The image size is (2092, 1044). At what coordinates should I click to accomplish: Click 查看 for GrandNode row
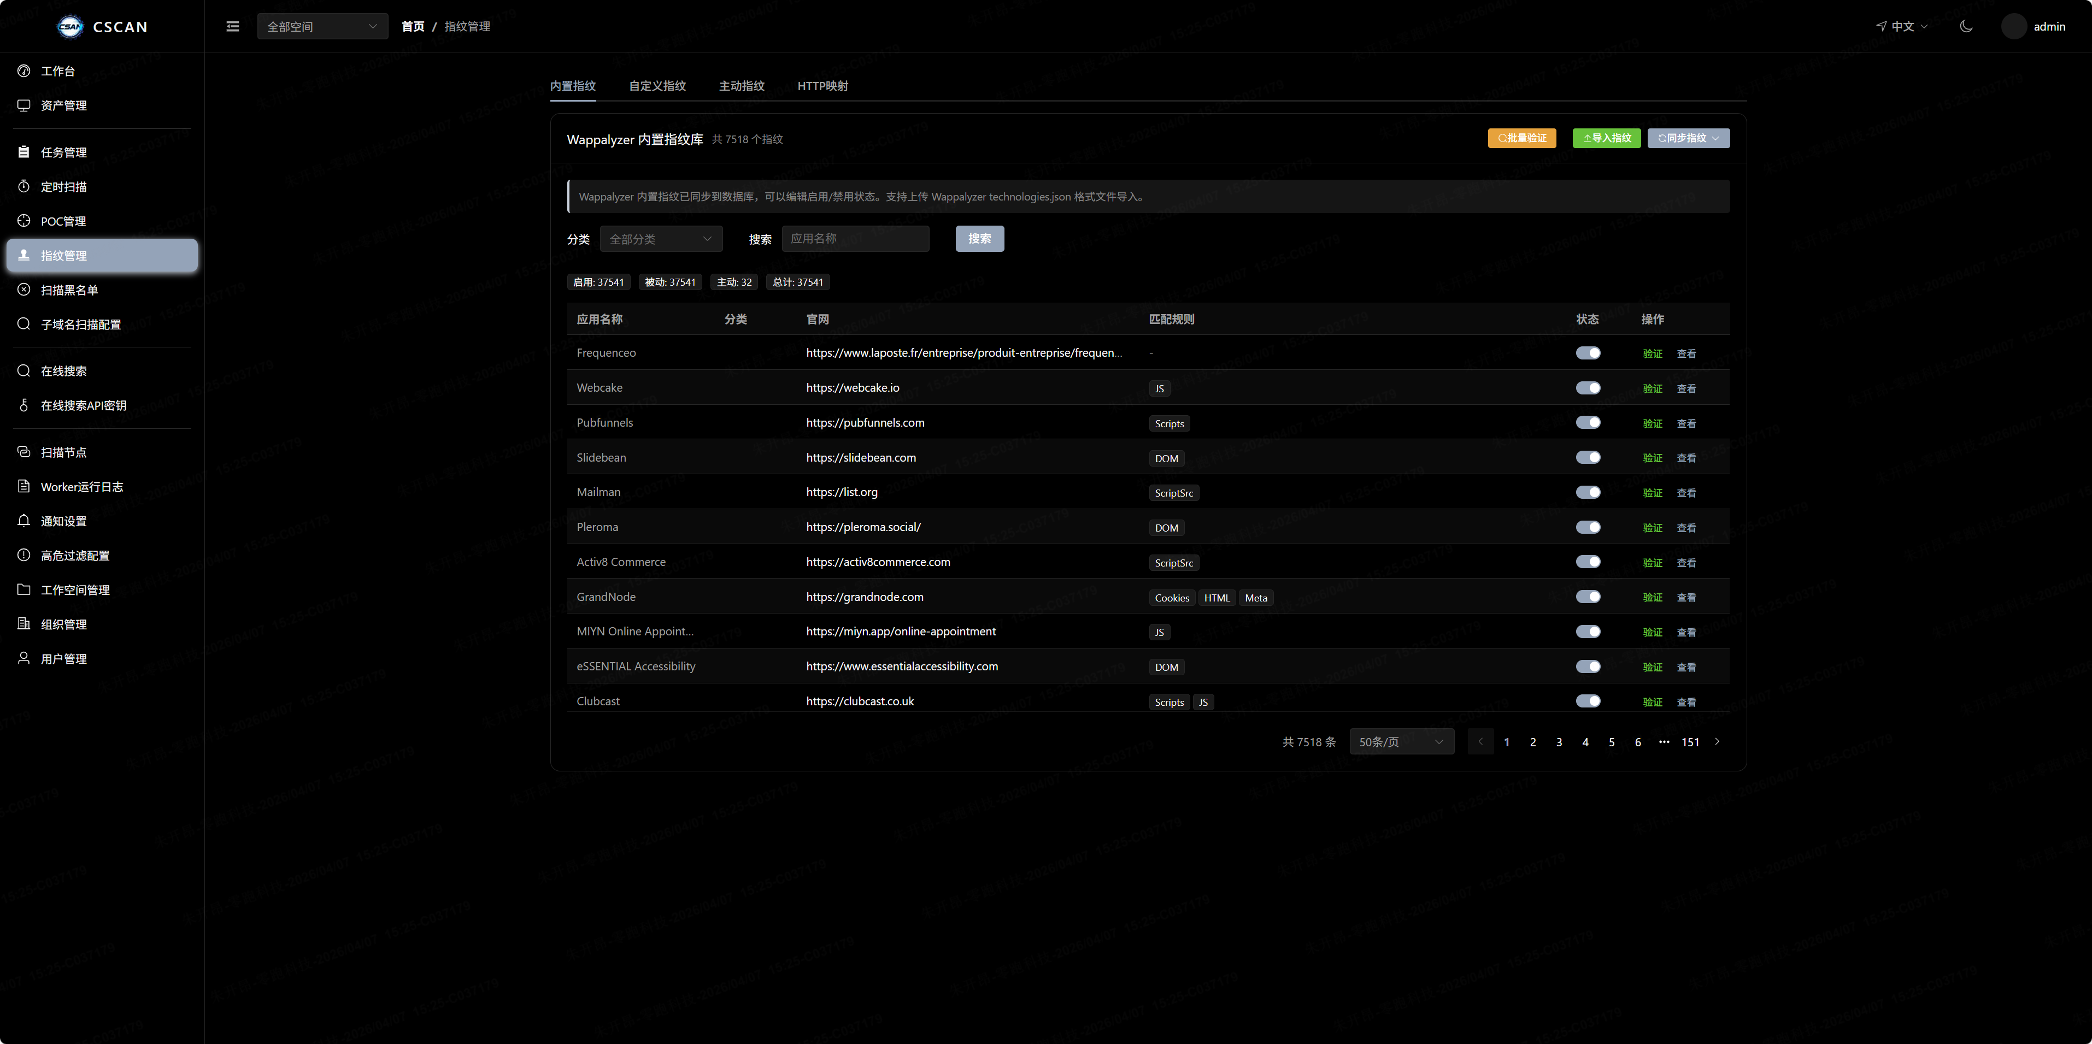pos(1686,598)
